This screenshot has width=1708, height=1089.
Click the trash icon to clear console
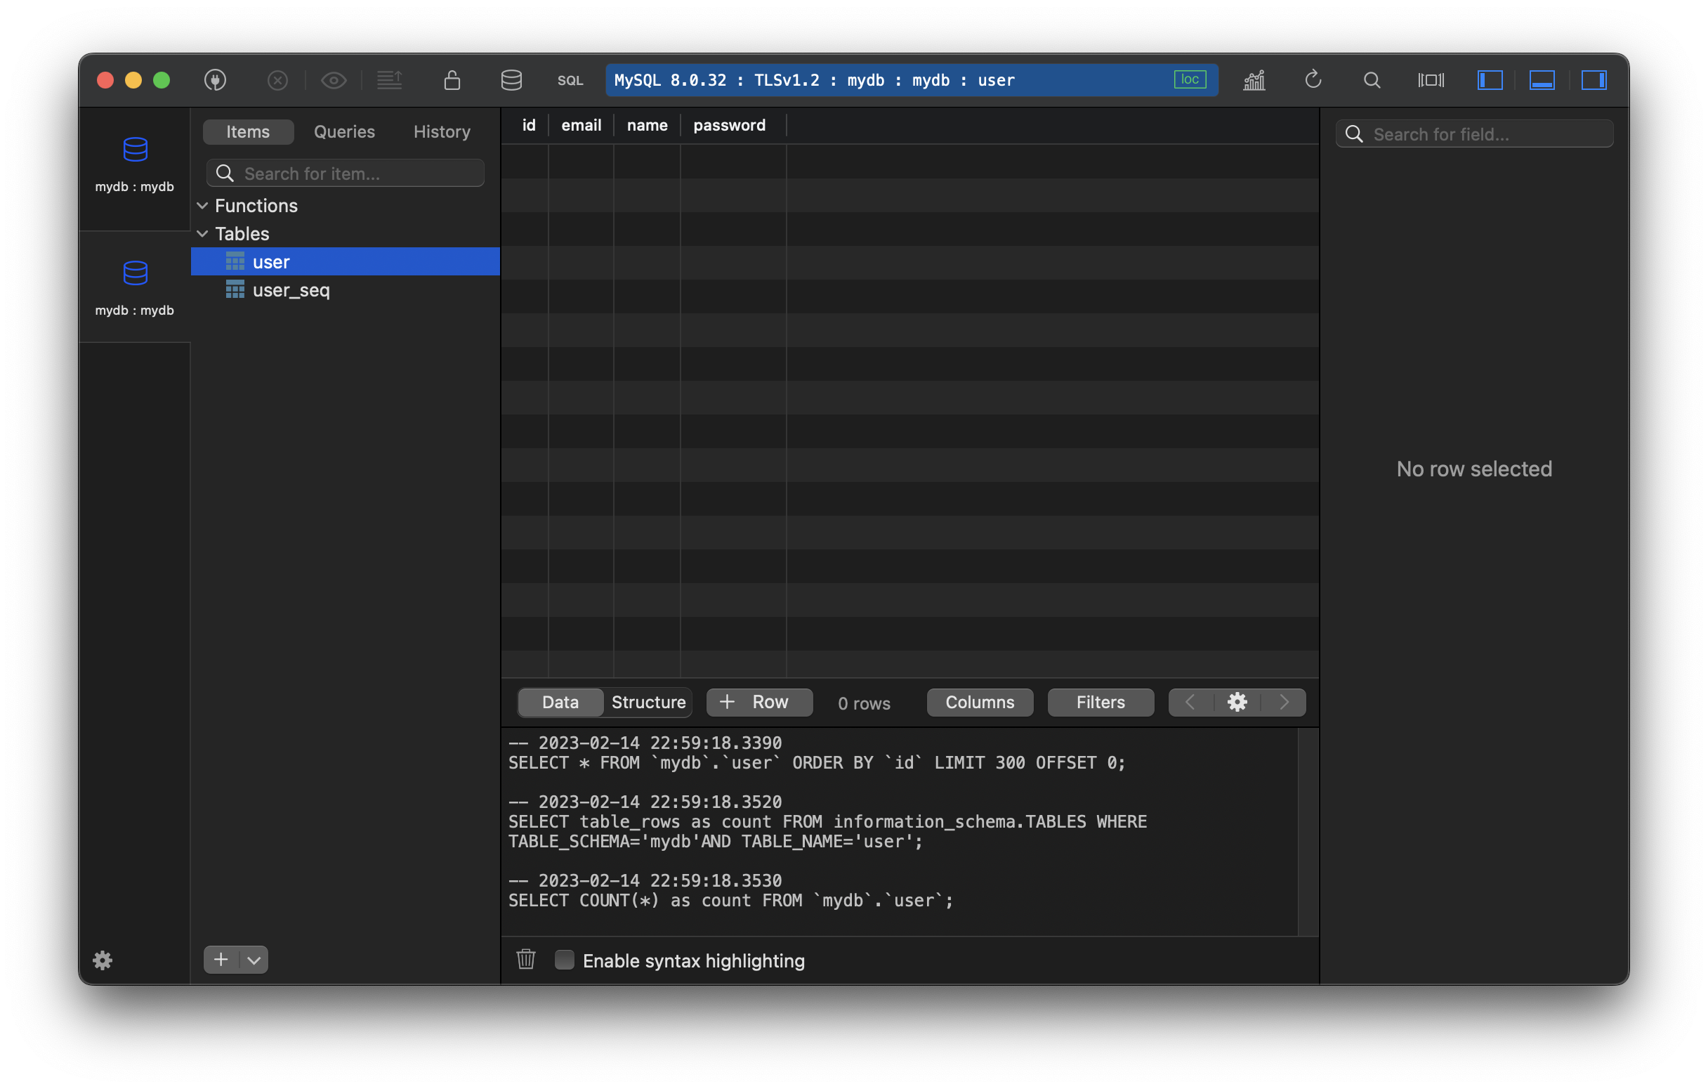pos(525,959)
